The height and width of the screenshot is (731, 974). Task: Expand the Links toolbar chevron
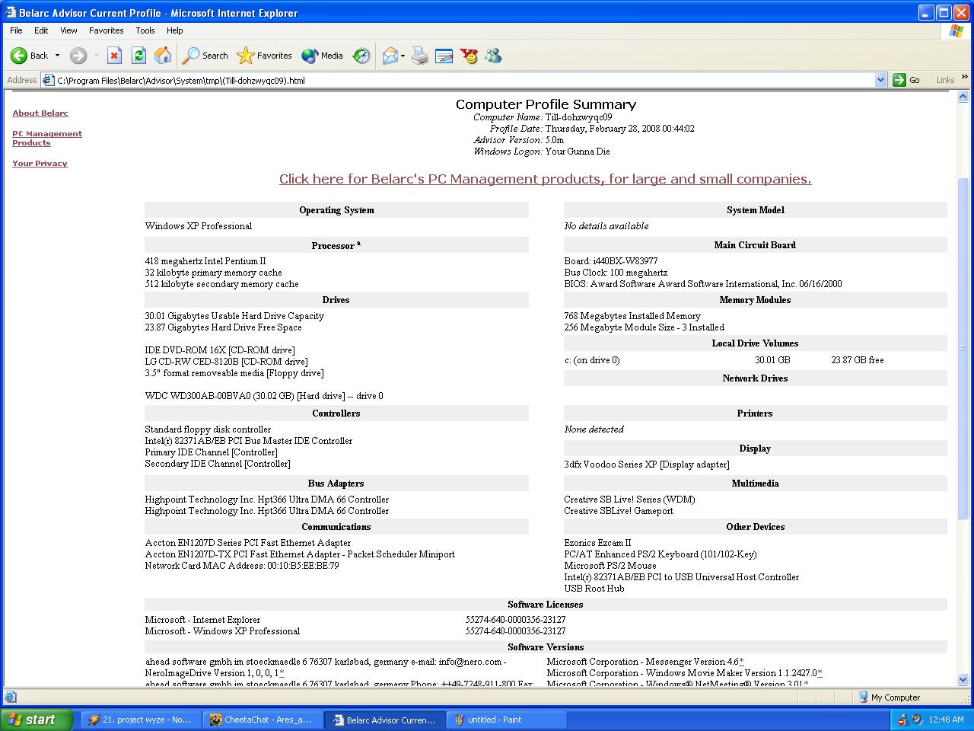(965, 77)
